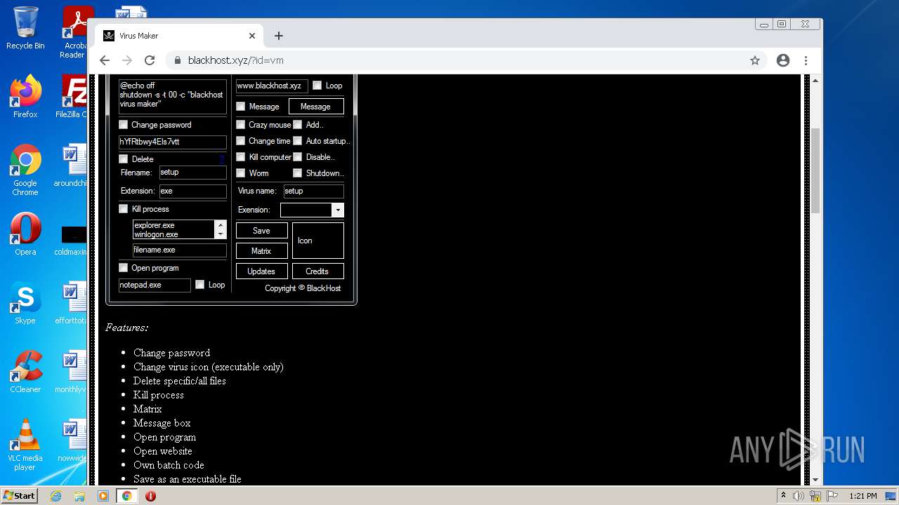Open Recycle Bin desktop icon
This screenshot has width=899, height=505.
pyautogui.click(x=25, y=28)
